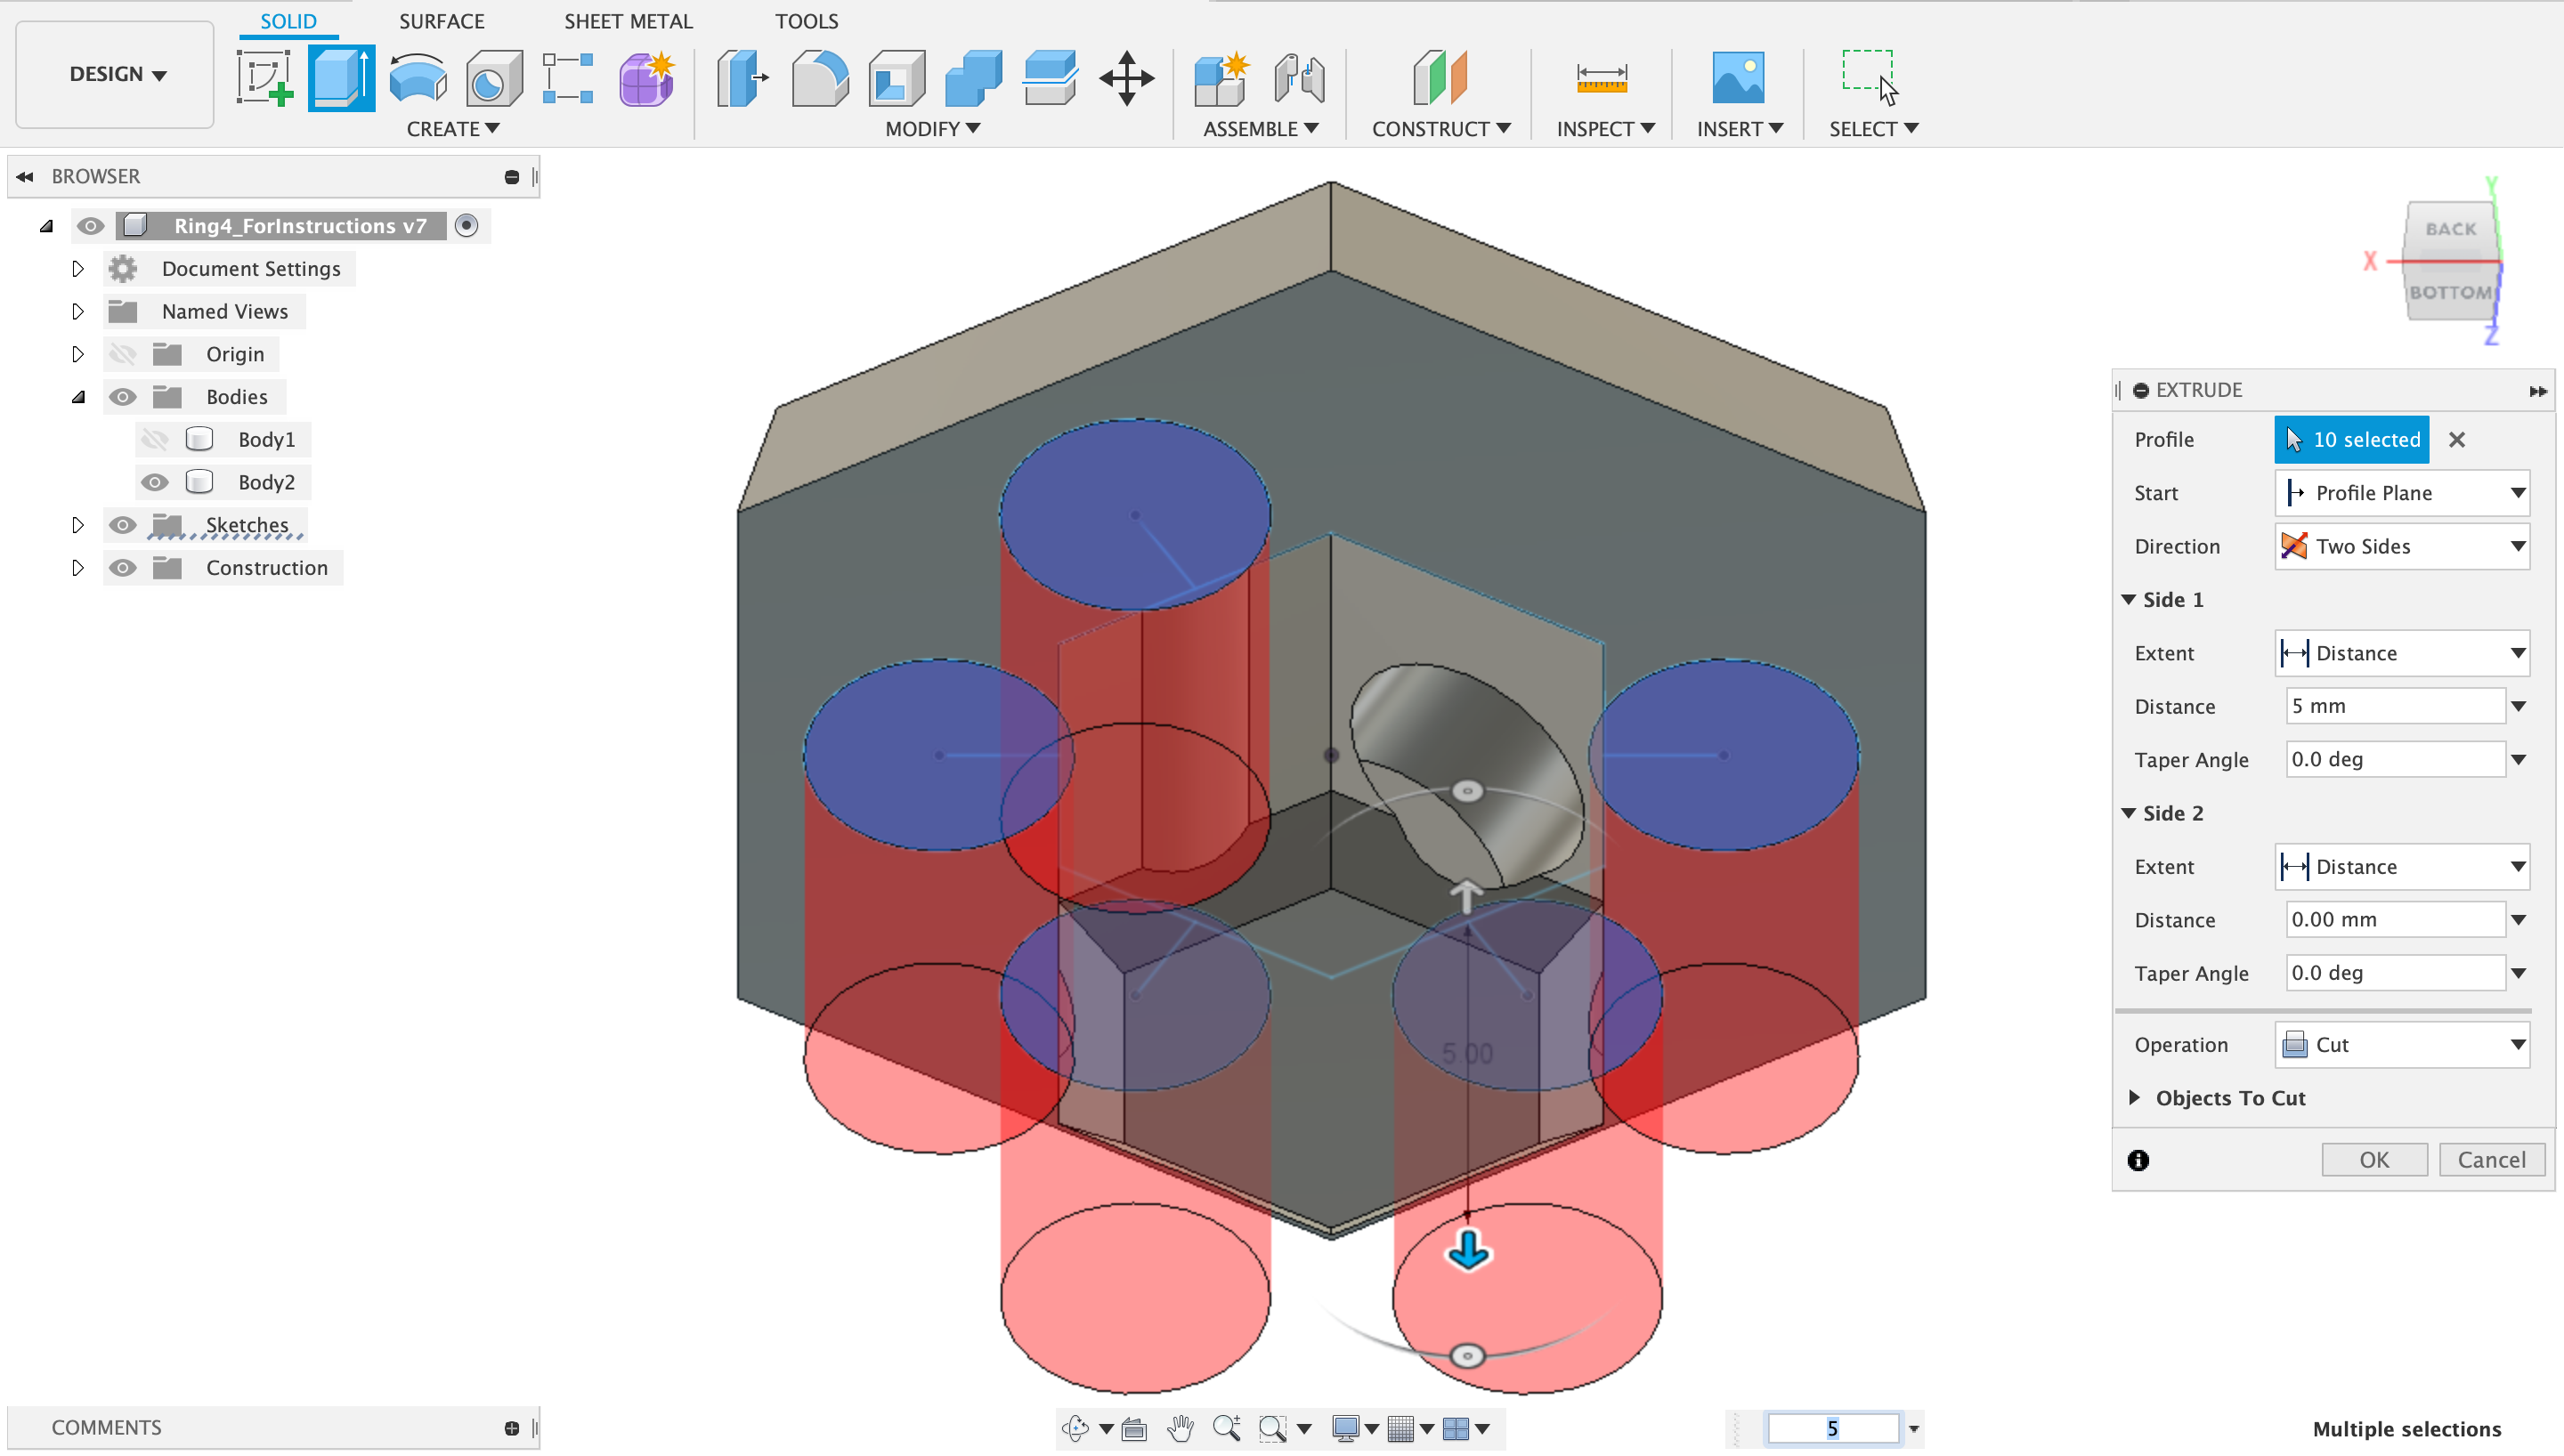Click the Insert image icon
The height and width of the screenshot is (1456, 2564).
tap(1737, 78)
